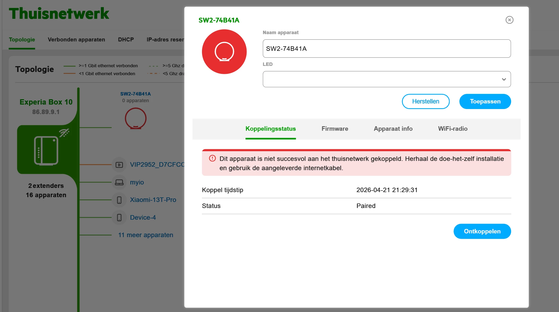Open the Verbonden apparaten tab
This screenshot has width=559, height=312.
coord(76,40)
